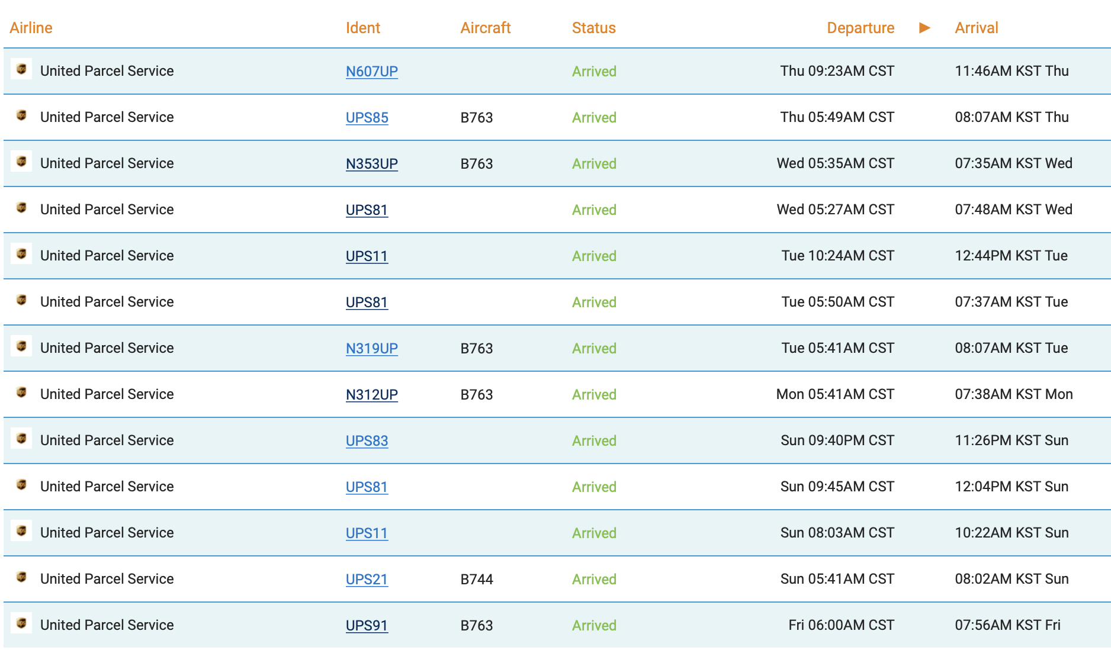Click UPS logo icon in UPS21 row

click(x=21, y=577)
